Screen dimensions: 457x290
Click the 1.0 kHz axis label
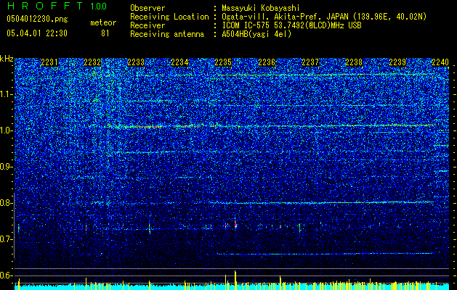coord(6,130)
